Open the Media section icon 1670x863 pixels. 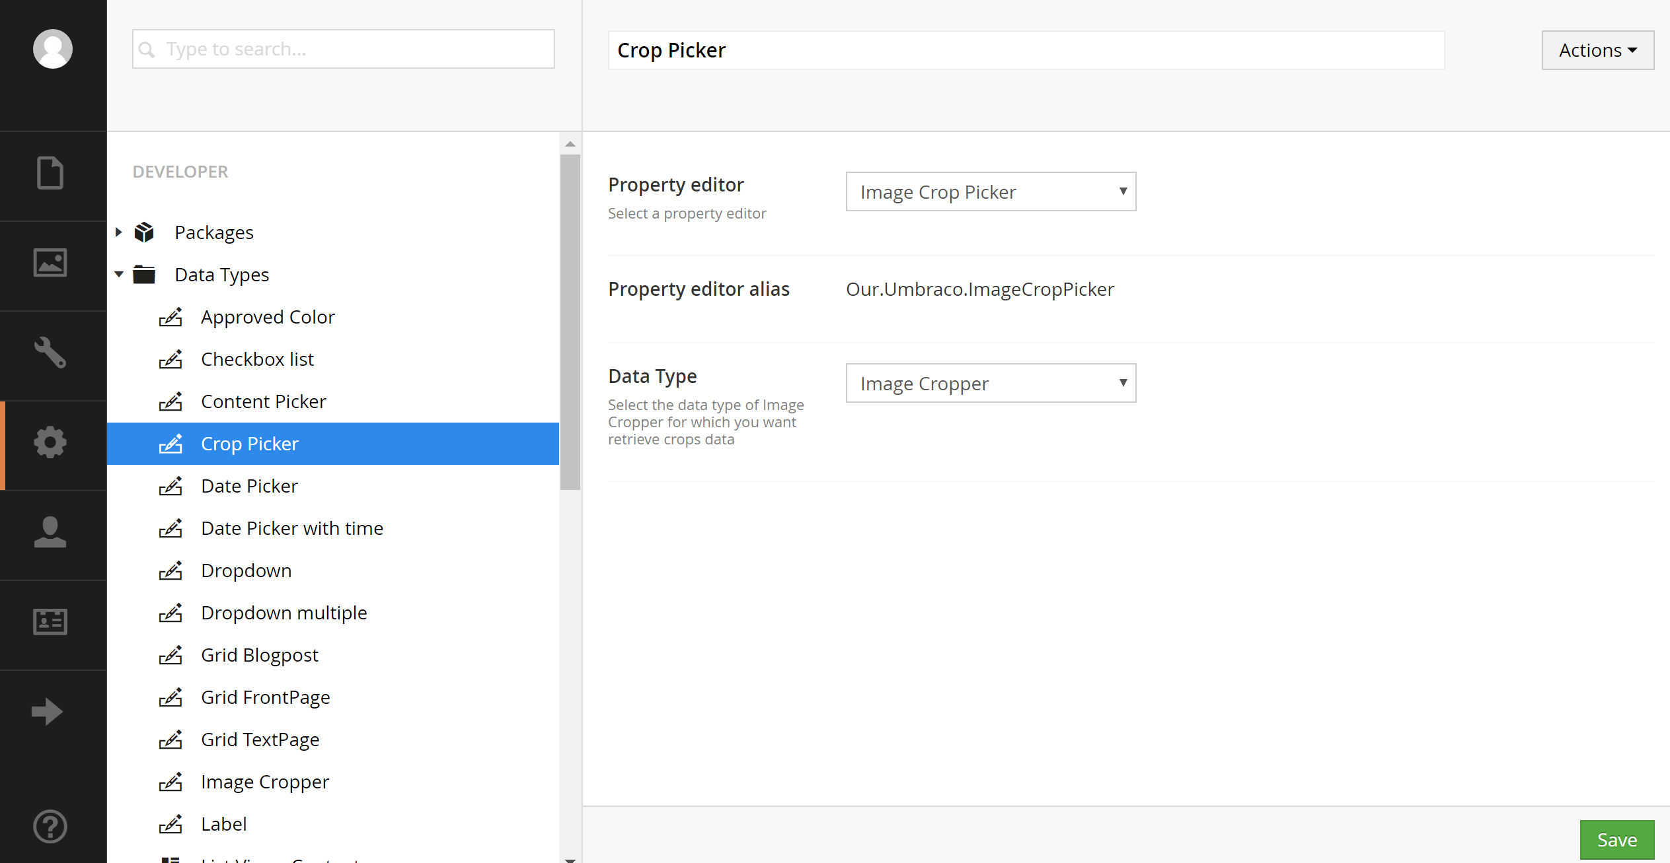pos(50,263)
